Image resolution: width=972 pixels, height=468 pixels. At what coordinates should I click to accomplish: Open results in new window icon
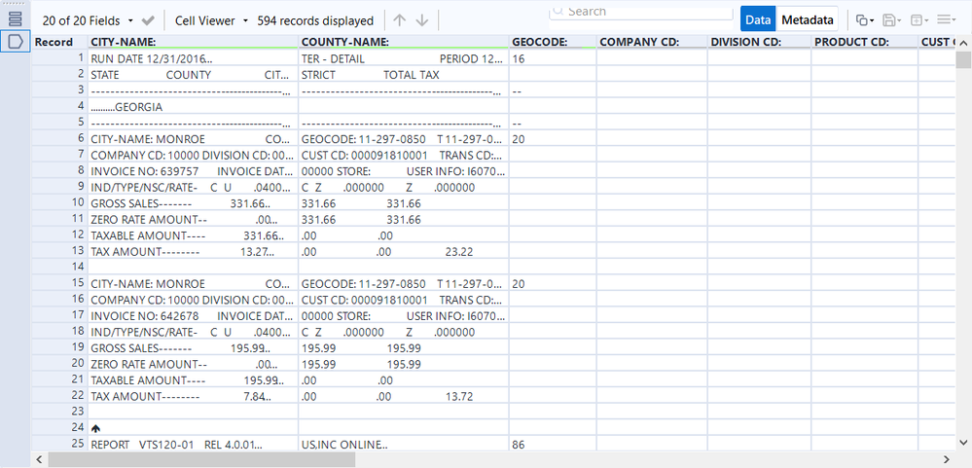(x=918, y=20)
